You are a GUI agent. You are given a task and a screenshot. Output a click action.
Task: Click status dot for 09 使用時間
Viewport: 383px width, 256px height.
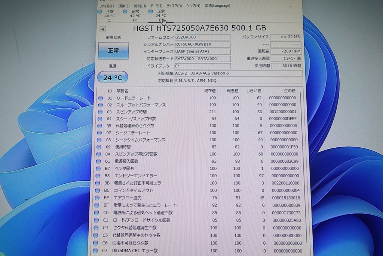click(99, 147)
